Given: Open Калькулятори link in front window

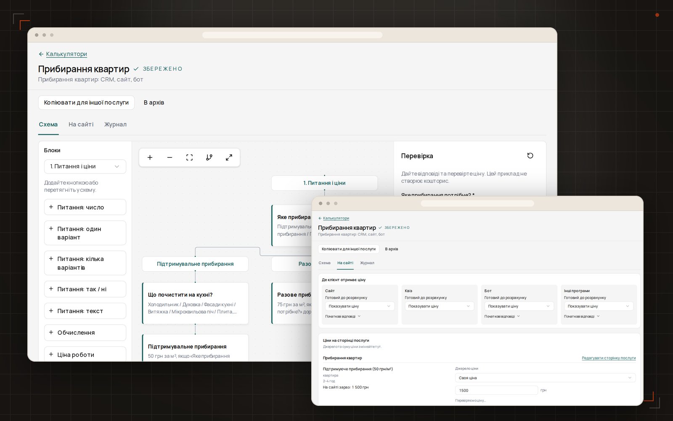Looking at the screenshot, I should (x=336, y=218).
